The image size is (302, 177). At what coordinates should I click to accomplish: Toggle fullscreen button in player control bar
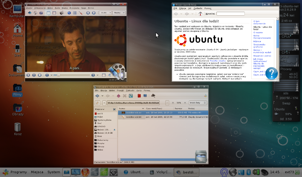click(x=104, y=75)
